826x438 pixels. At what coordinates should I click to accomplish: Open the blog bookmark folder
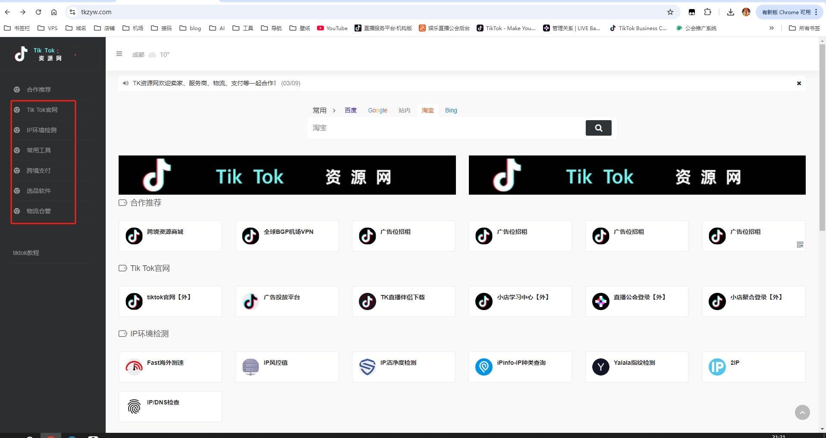pos(190,28)
